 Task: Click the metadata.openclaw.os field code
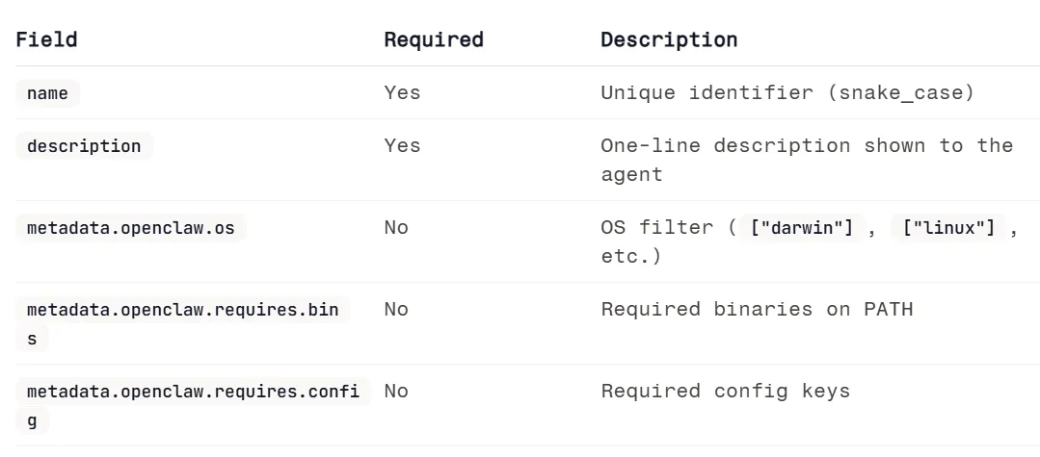click(x=130, y=228)
